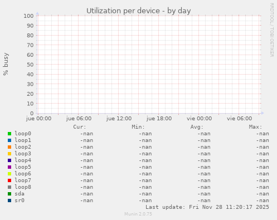Select the loop4 legend label
Image resolution: width=277 pixels, height=220 pixels.
[23, 160]
